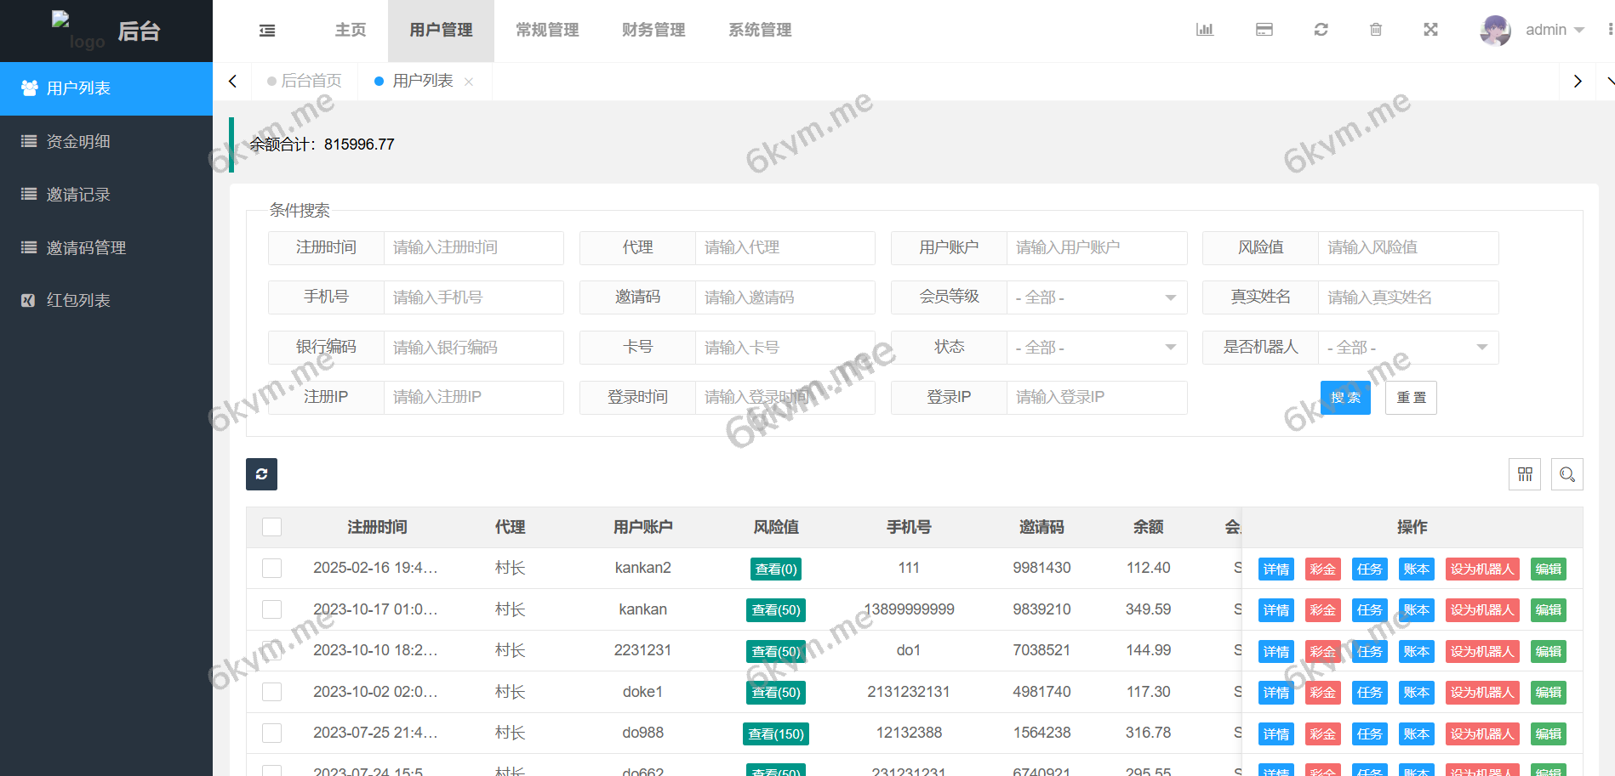
Task: Switch to the 财务管理 menu
Action: (653, 30)
